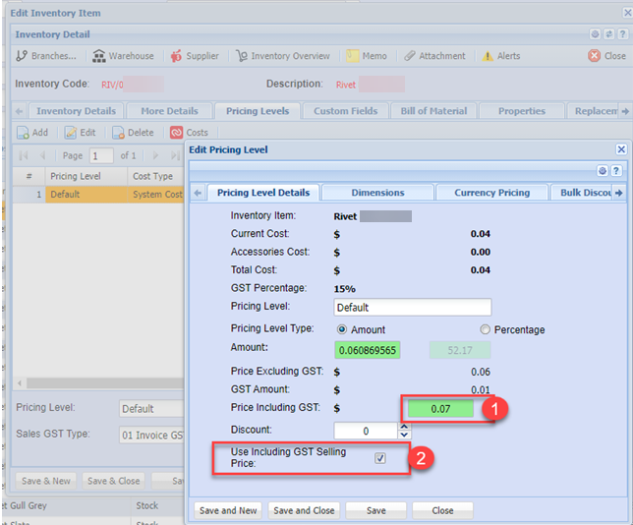Increase the Discount spinner value
The width and height of the screenshot is (633, 525).
(402, 426)
